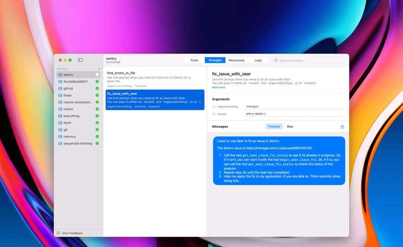
Task: Toggle the sidebar panel icon
Action: coord(80,60)
